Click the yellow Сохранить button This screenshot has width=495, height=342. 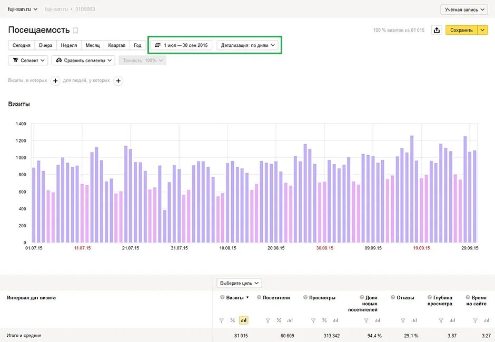coord(461,31)
